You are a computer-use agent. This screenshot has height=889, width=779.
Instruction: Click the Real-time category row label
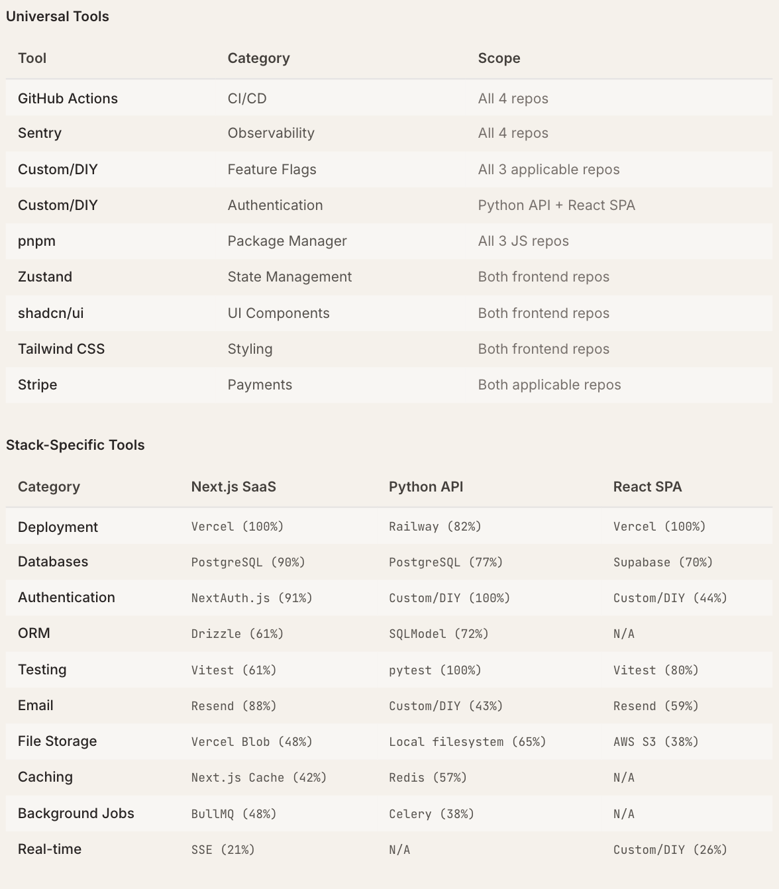(50, 849)
